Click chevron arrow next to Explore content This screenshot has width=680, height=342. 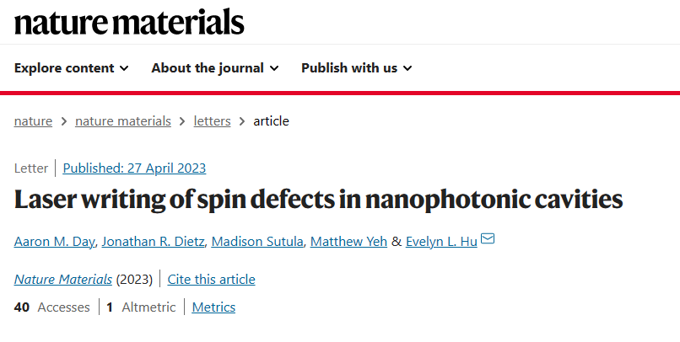pyautogui.click(x=124, y=68)
